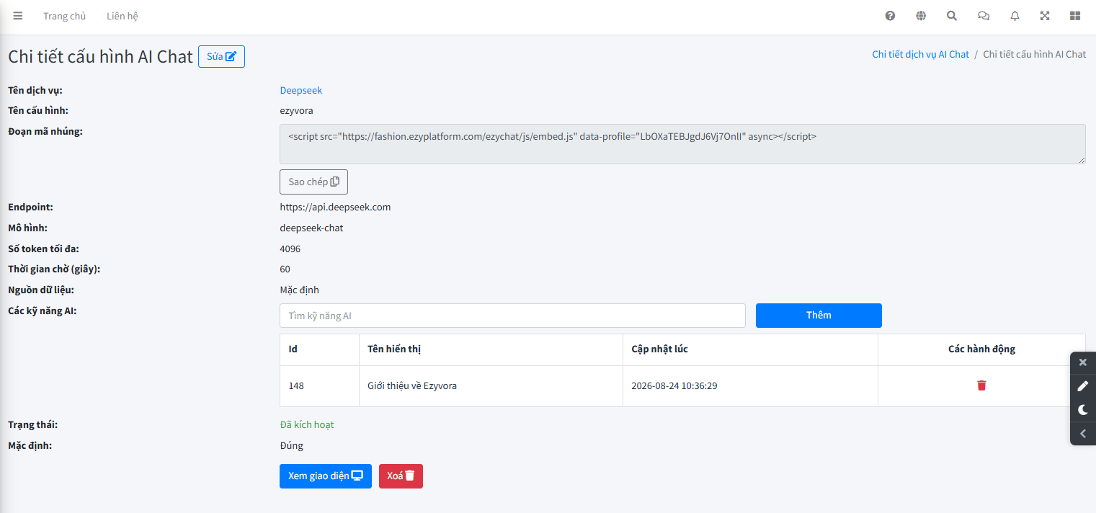Focus the Tìm kỹ năng AI search field
1096x513 pixels.
pyautogui.click(x=512, y=316)
